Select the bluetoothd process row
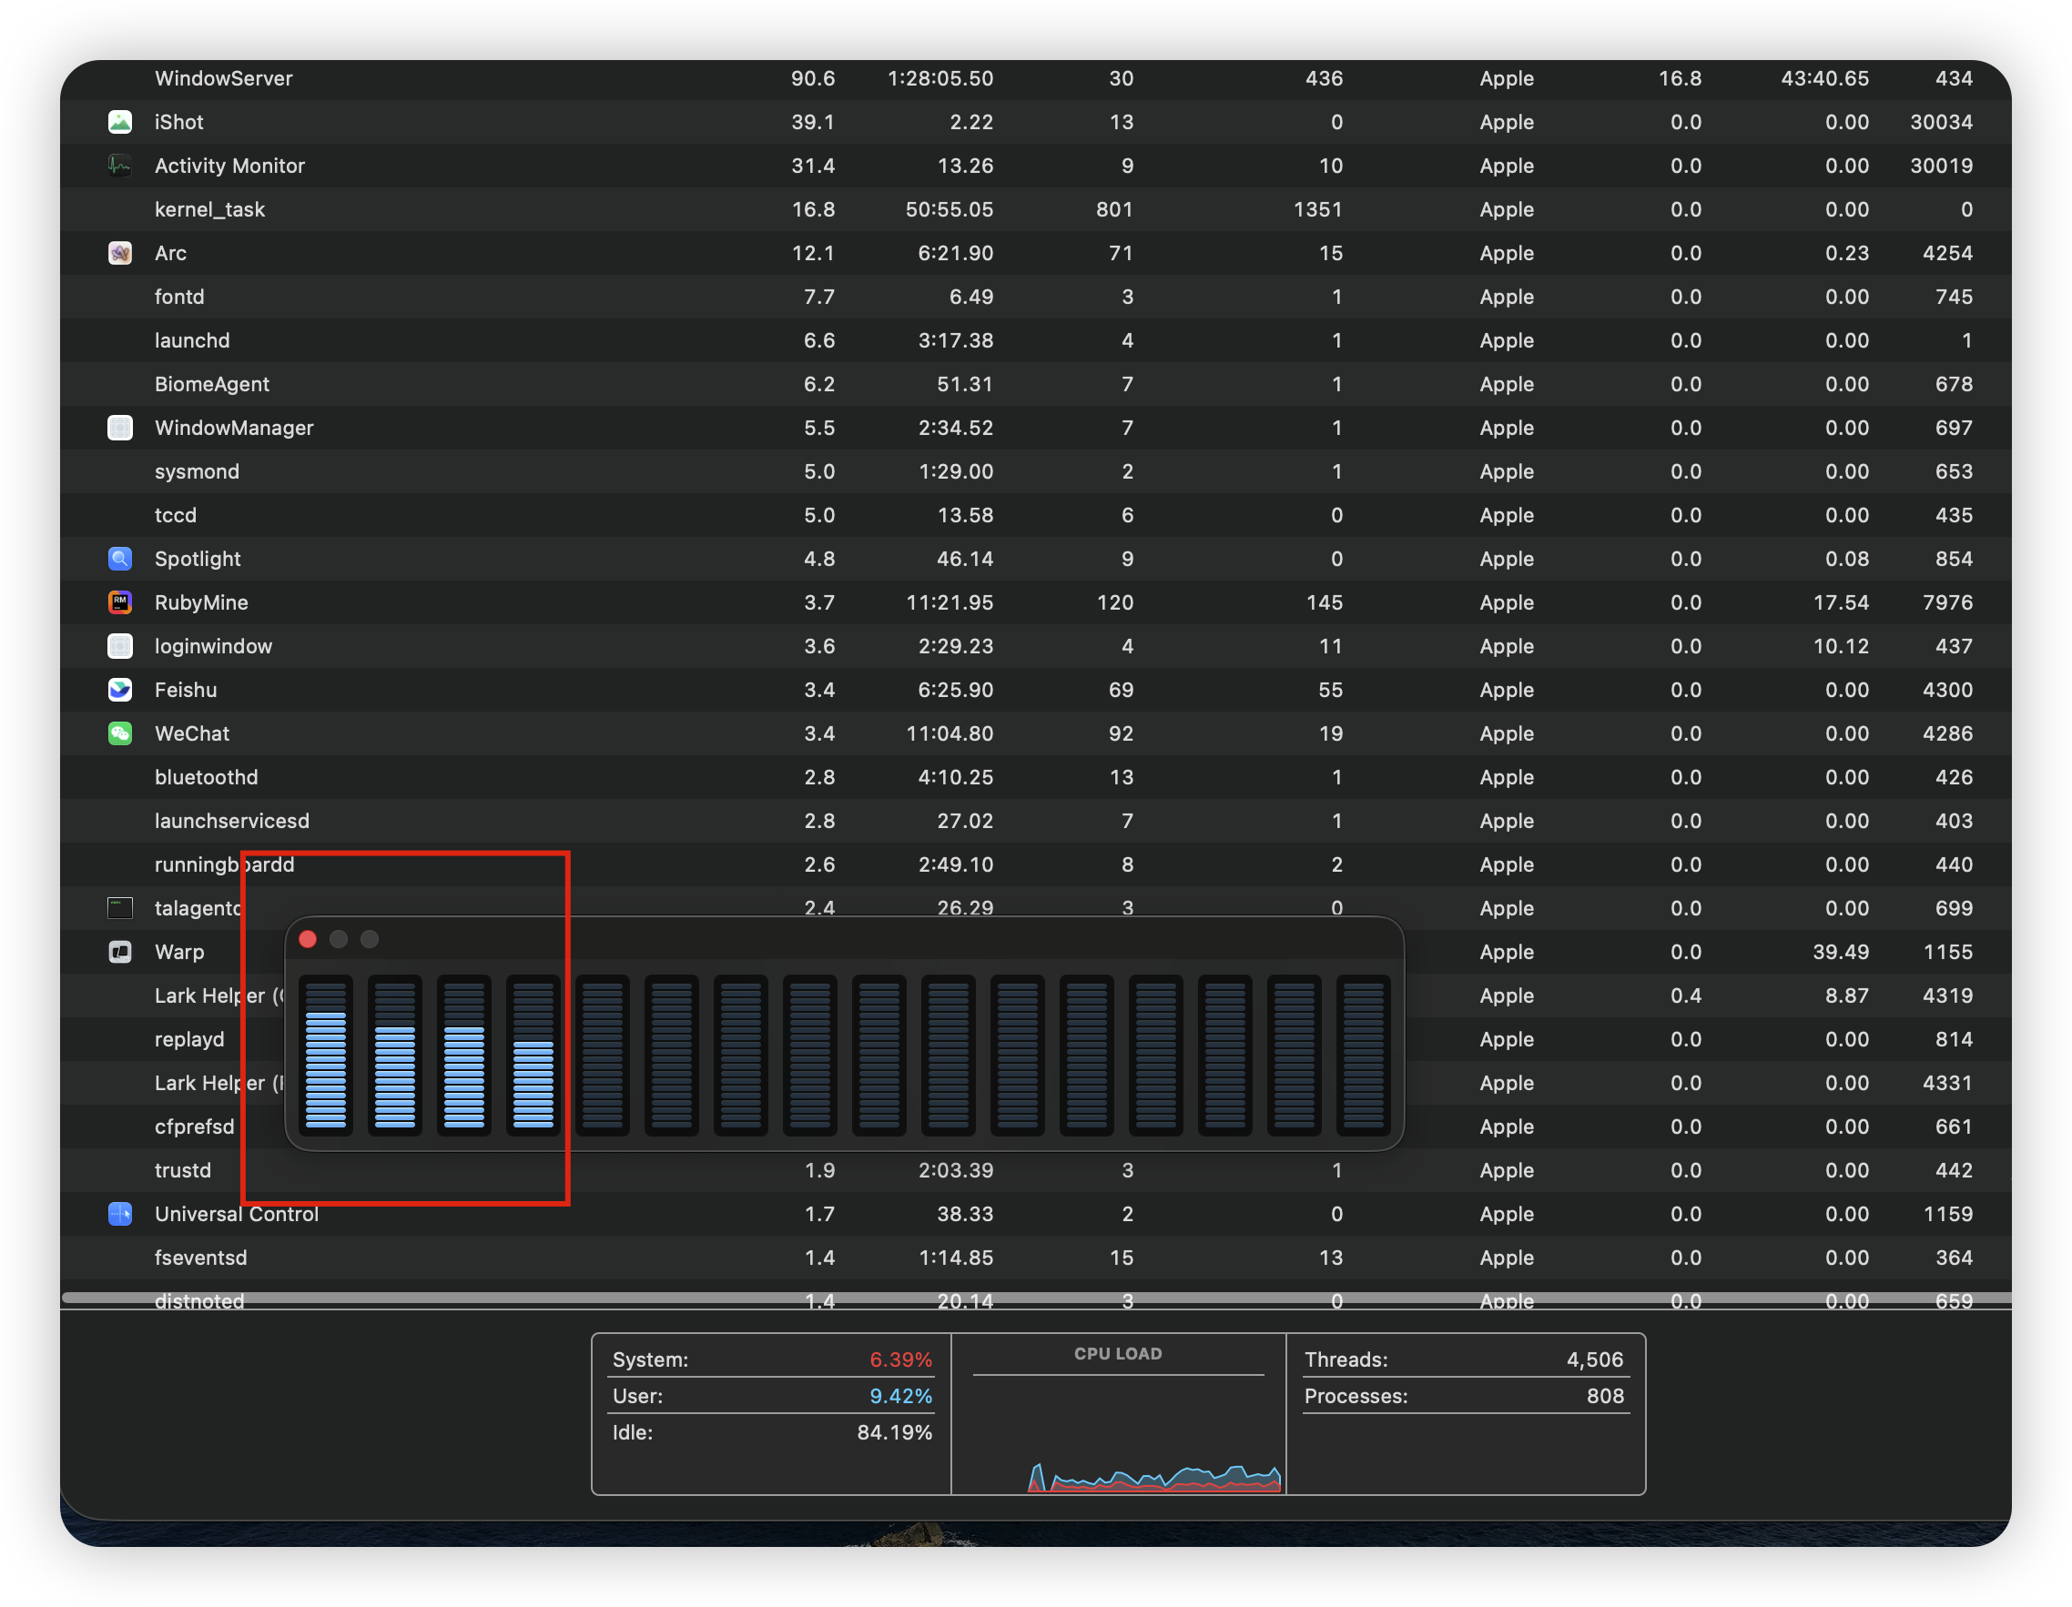 [206, 777]
